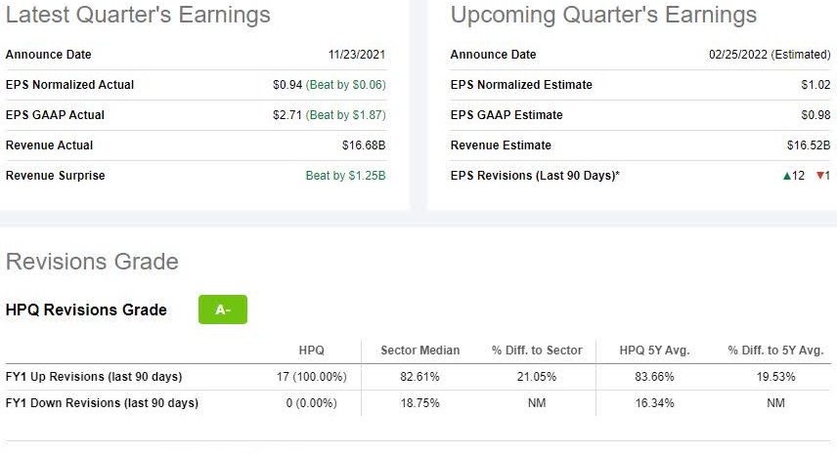Screen dimensions: 837x454
Task: Click the green up-revisions triangle icon
Action: (x=786, y=176)
